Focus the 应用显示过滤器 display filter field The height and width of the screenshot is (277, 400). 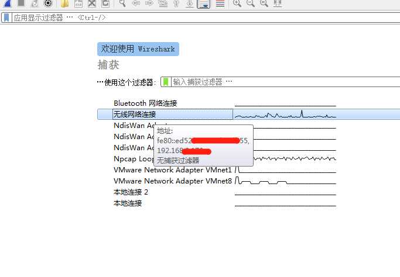206,18
